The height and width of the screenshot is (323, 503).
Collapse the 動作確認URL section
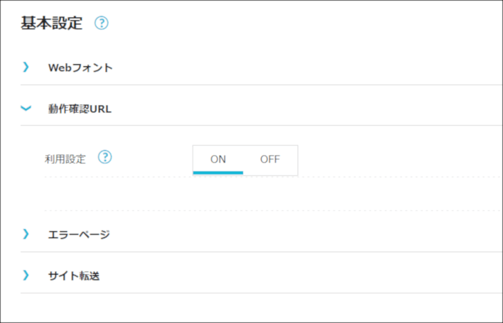(261, 109)
